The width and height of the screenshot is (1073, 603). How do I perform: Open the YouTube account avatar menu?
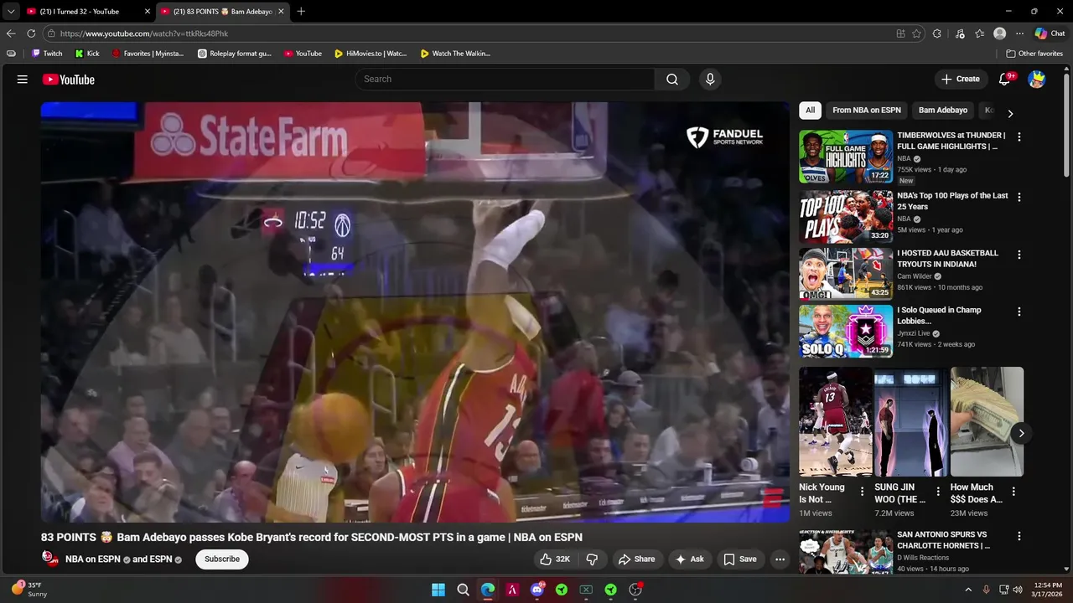1037,79
